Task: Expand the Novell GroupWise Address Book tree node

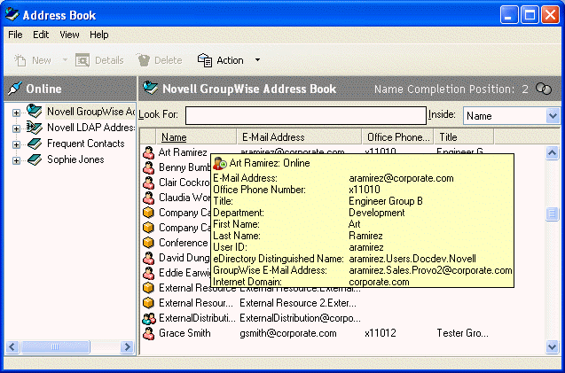Action: click(16, 113)
